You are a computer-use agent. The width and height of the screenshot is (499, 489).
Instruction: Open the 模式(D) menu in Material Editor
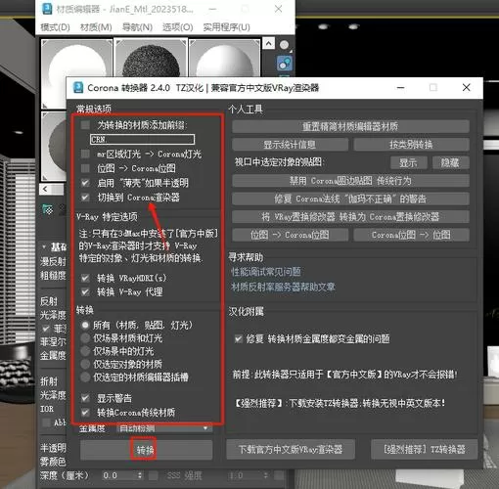[x=55, y=27]
